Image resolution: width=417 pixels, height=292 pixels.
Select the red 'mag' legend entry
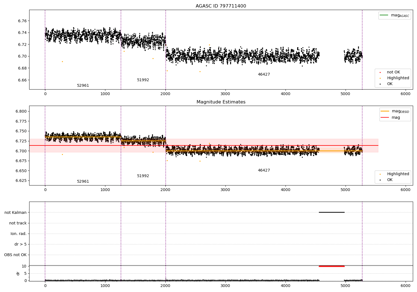tap(390, 118)
